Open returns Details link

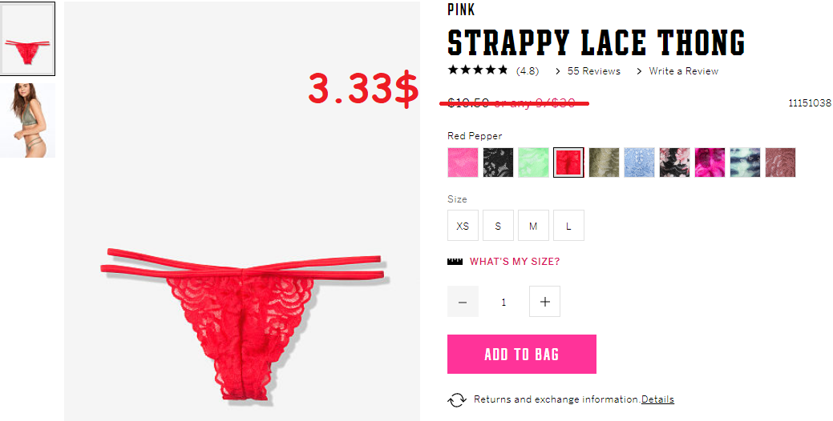657,399
